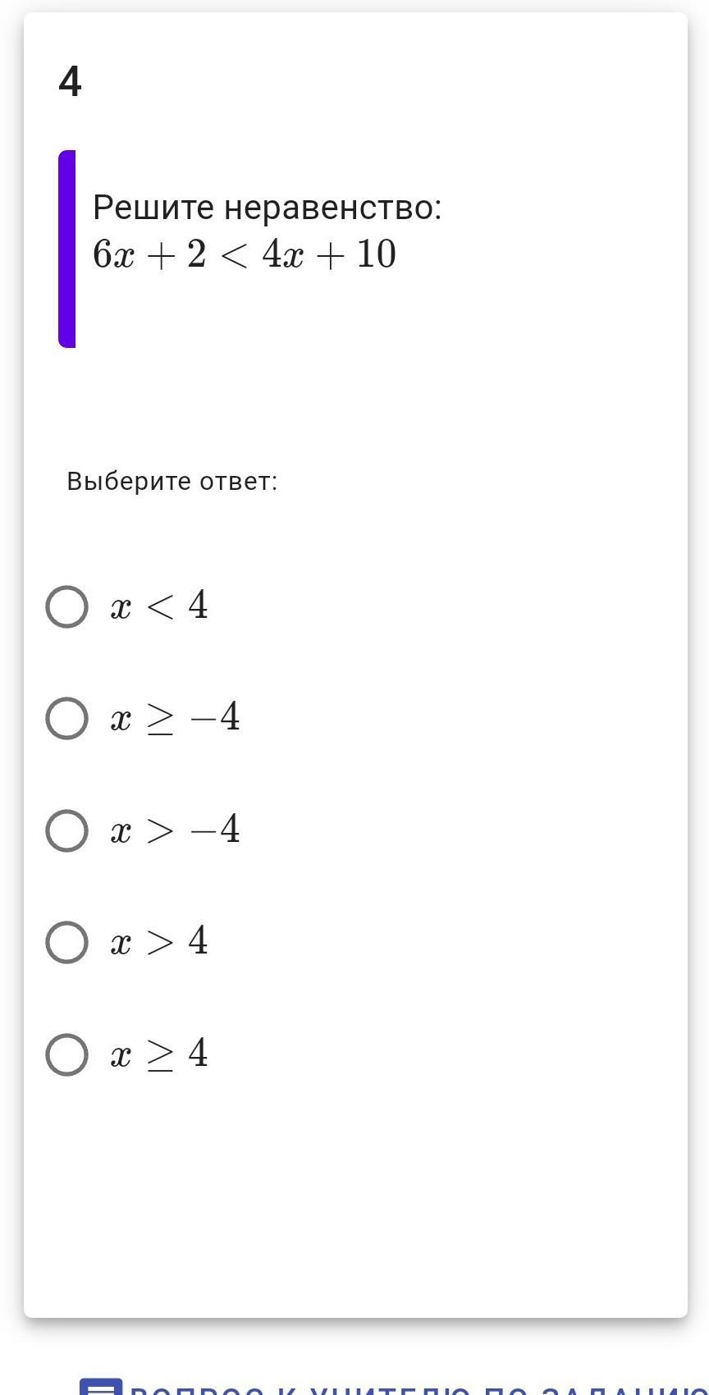Image resolution: width=709 pixels, height=1395 pixels.
Task: Select the x ≥ 4 radio button
Action: click(x=66, y=1054)
